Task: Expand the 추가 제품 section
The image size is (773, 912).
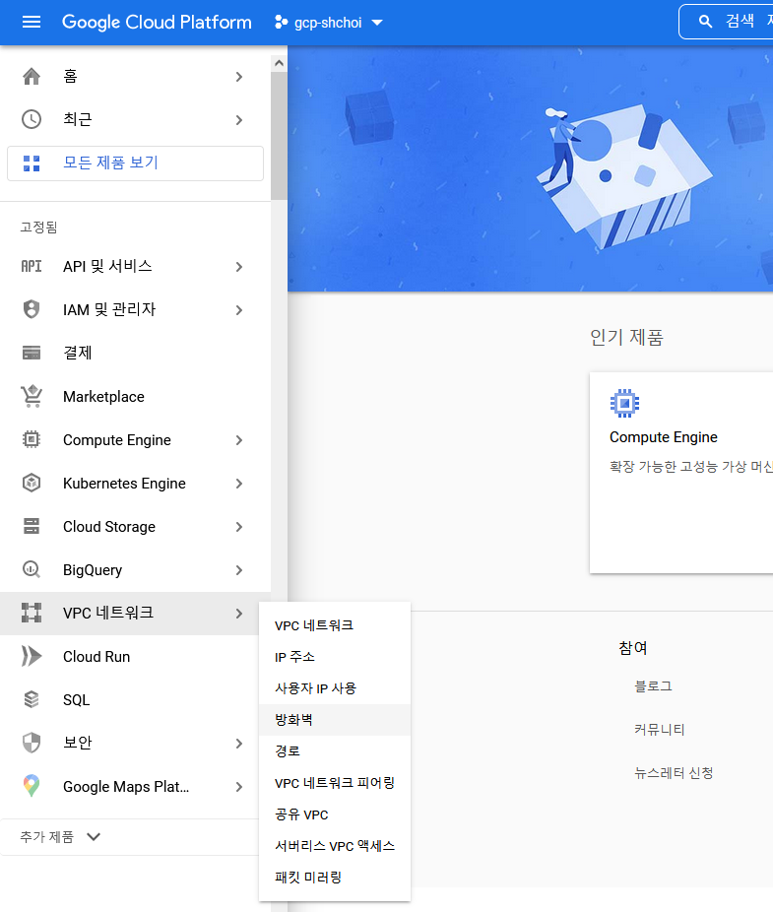Action: (60, 837)
